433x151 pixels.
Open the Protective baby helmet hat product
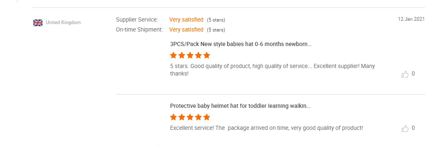[x=240, y=106]
